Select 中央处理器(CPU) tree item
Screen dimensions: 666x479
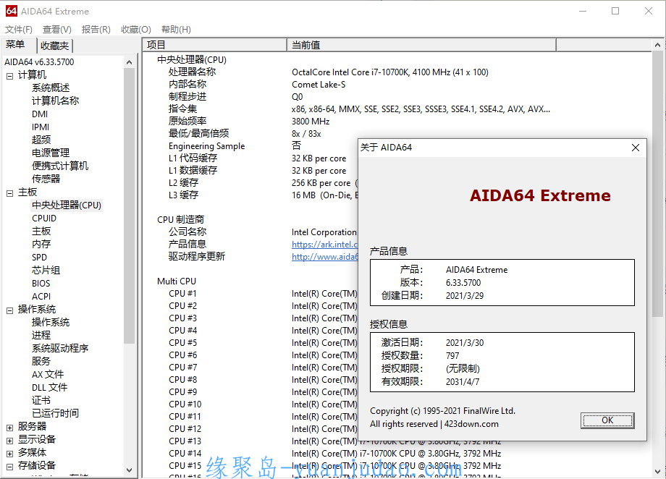click(67, 205)
